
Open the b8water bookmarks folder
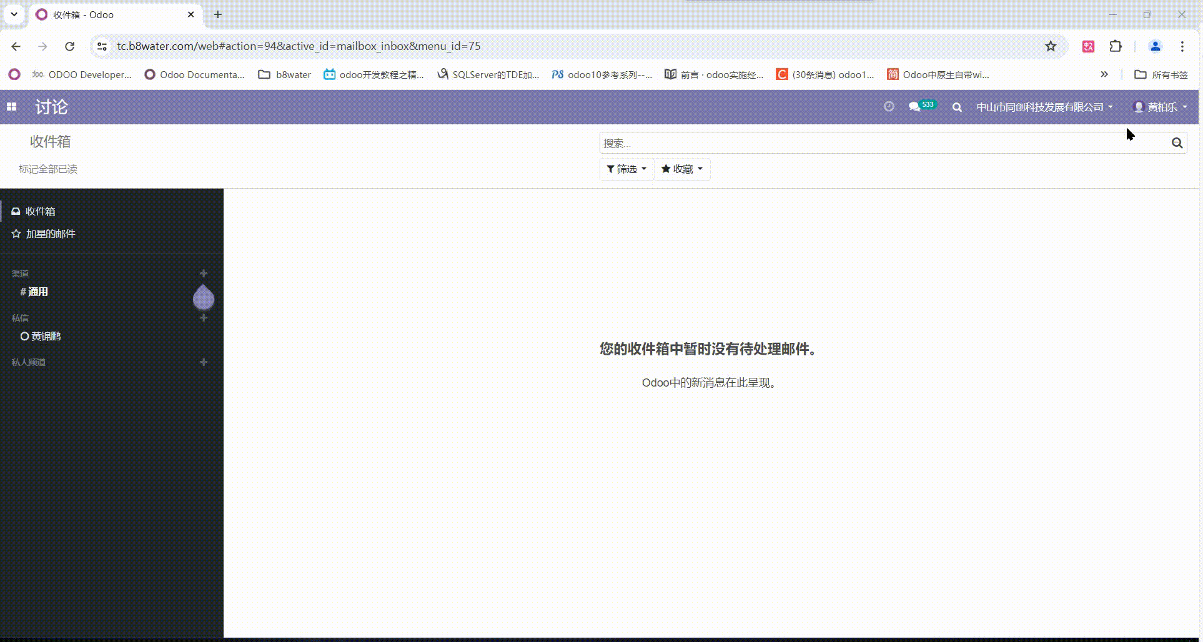tap(284, 74)
